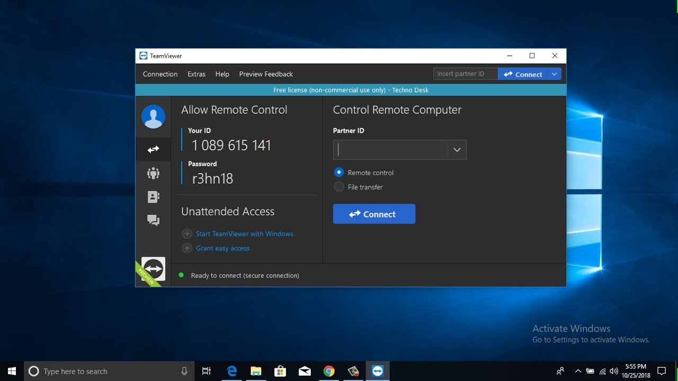Click plus icon beside Grant easy access
Screen dimensions: 678x381
[187, 248]
